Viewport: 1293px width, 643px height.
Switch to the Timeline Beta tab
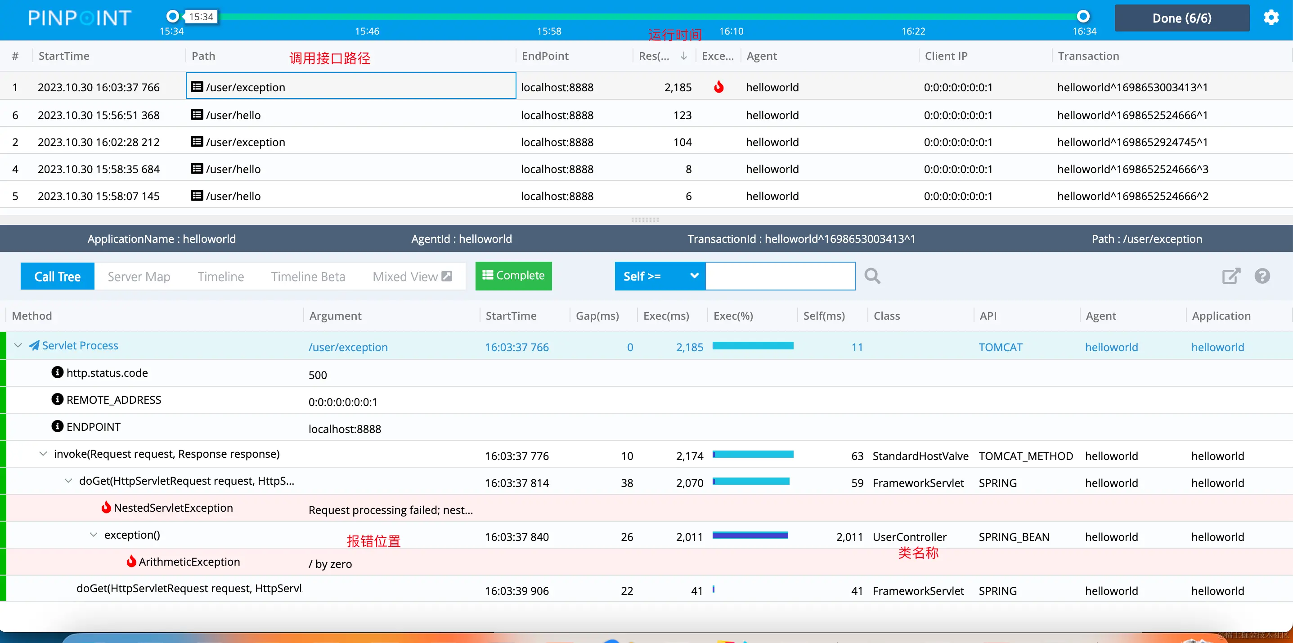308,277
